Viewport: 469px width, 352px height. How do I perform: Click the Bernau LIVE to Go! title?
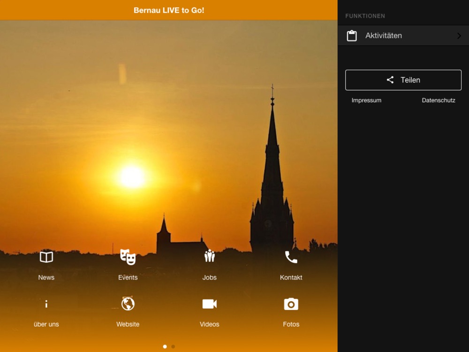click(x=169, y=10)
